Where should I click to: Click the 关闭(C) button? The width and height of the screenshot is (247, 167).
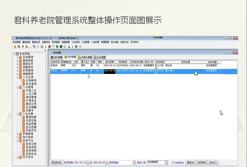click(213, 162)
